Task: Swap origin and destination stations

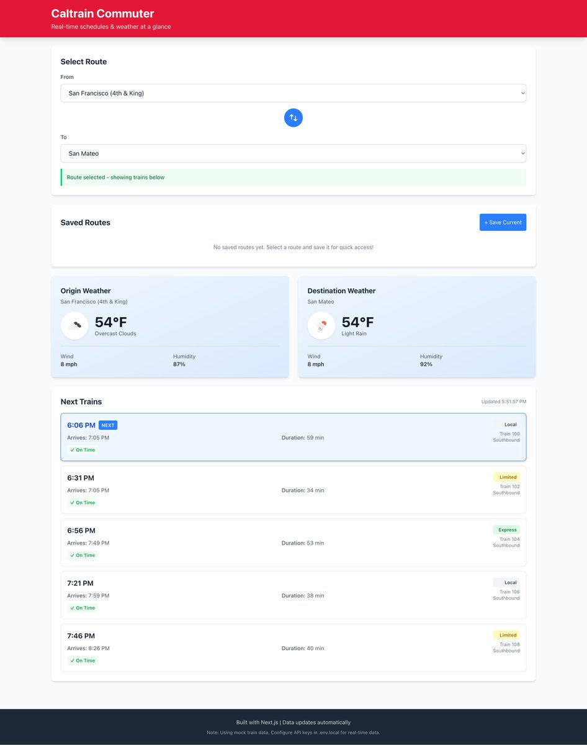Action: (293, 117)
